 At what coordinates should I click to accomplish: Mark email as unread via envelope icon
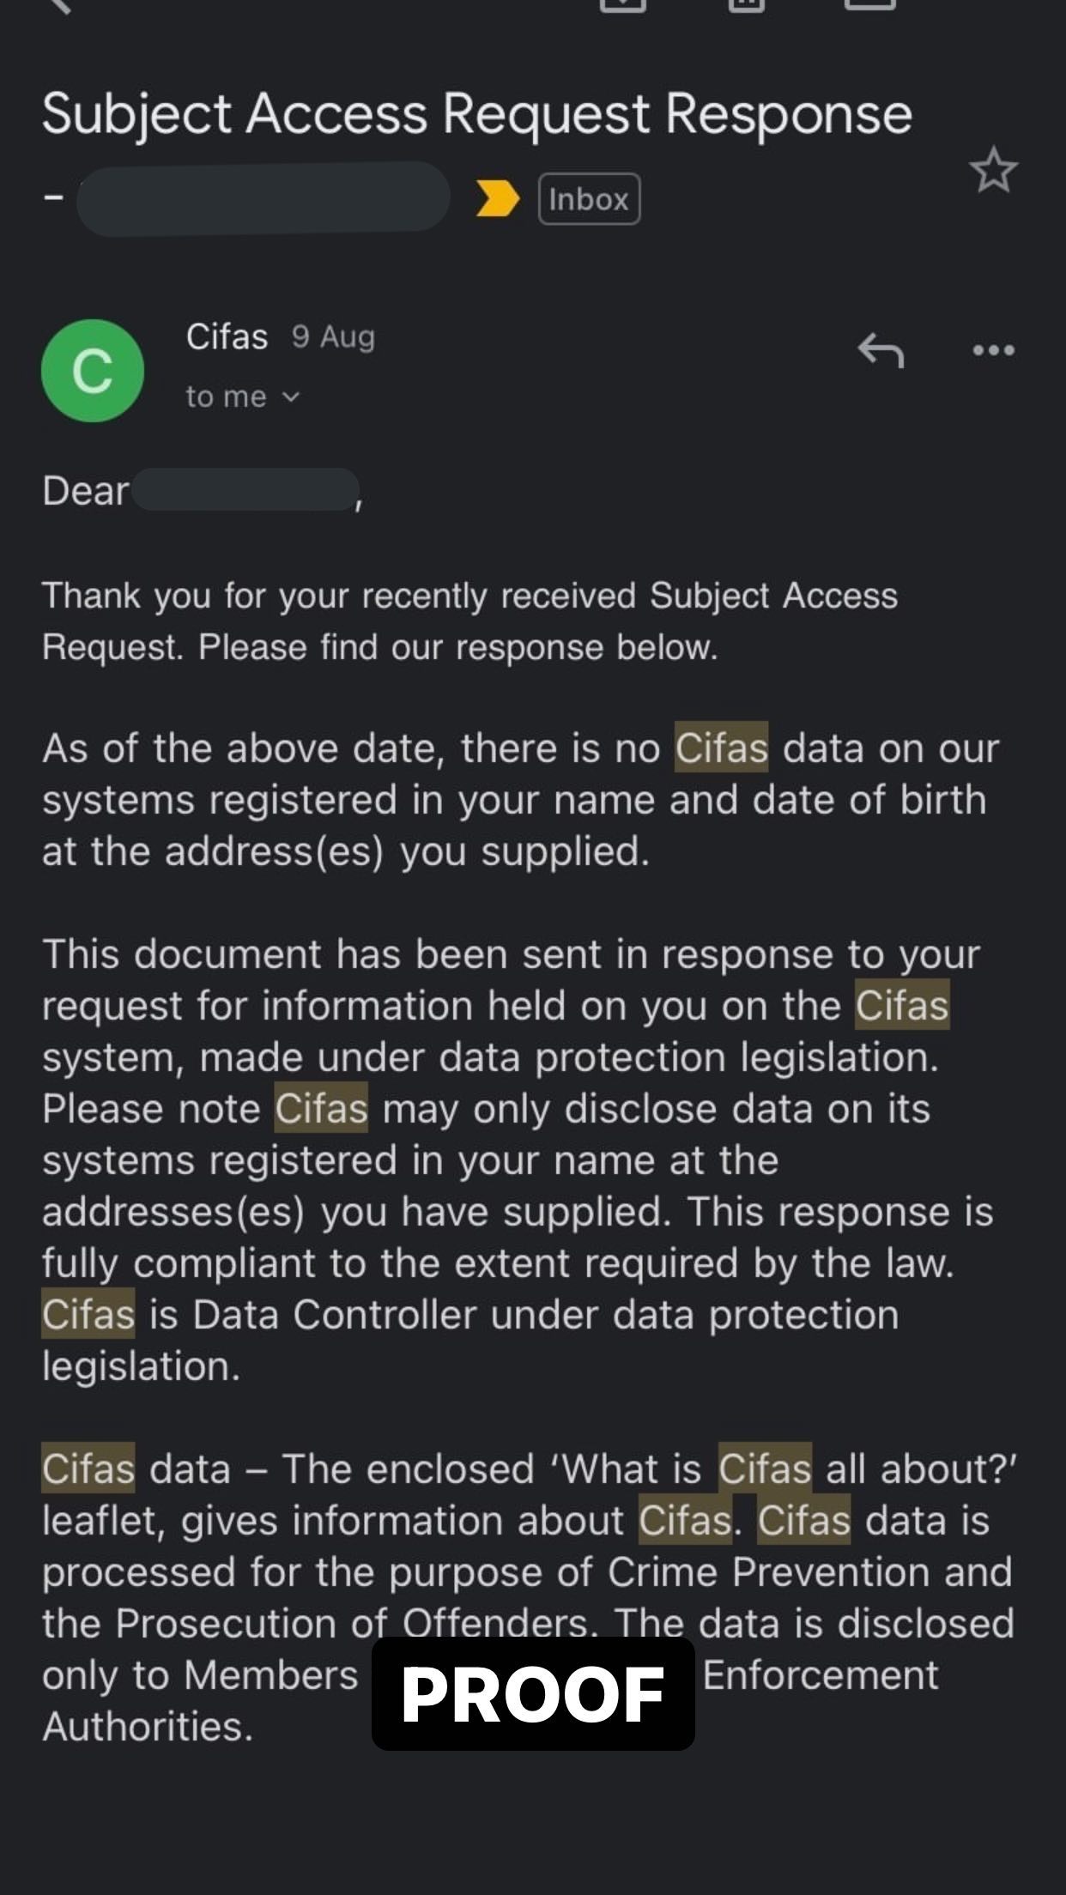click(x=869, y=4)
